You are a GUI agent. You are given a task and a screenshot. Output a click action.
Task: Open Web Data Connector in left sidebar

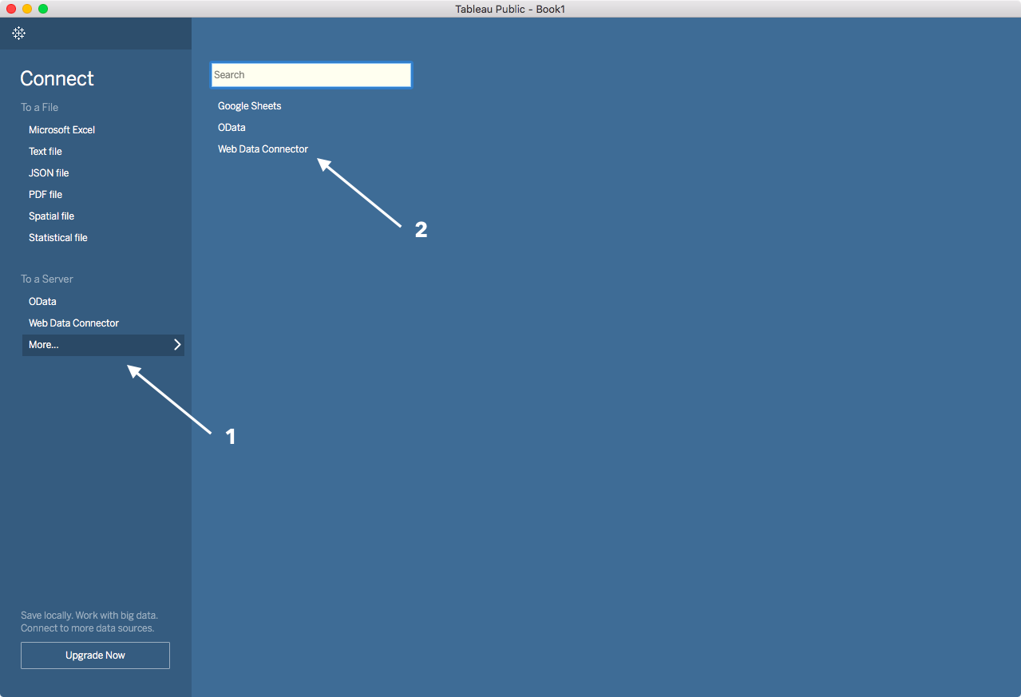coord(73,323)
